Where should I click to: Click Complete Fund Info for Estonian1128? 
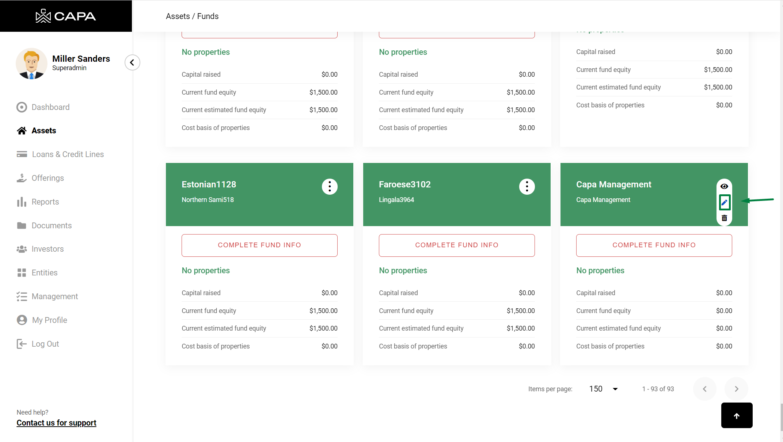coord(259,245)
